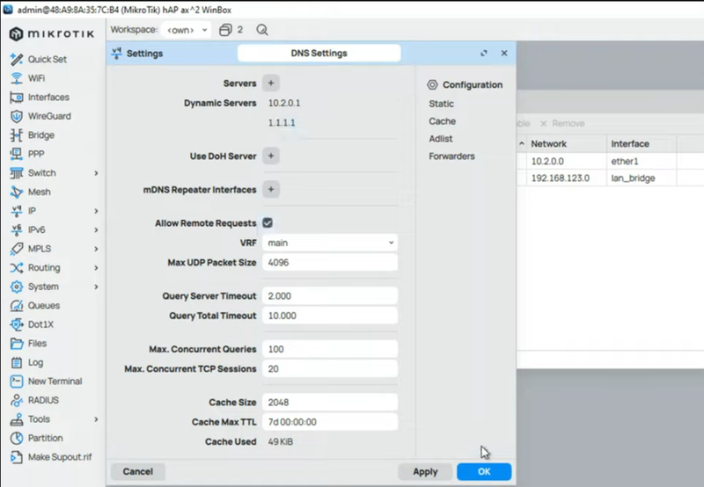Viewport: 704px width, 487px height.
Task: Expand the Switch submenu arrow
Action: tap(96, 173)
